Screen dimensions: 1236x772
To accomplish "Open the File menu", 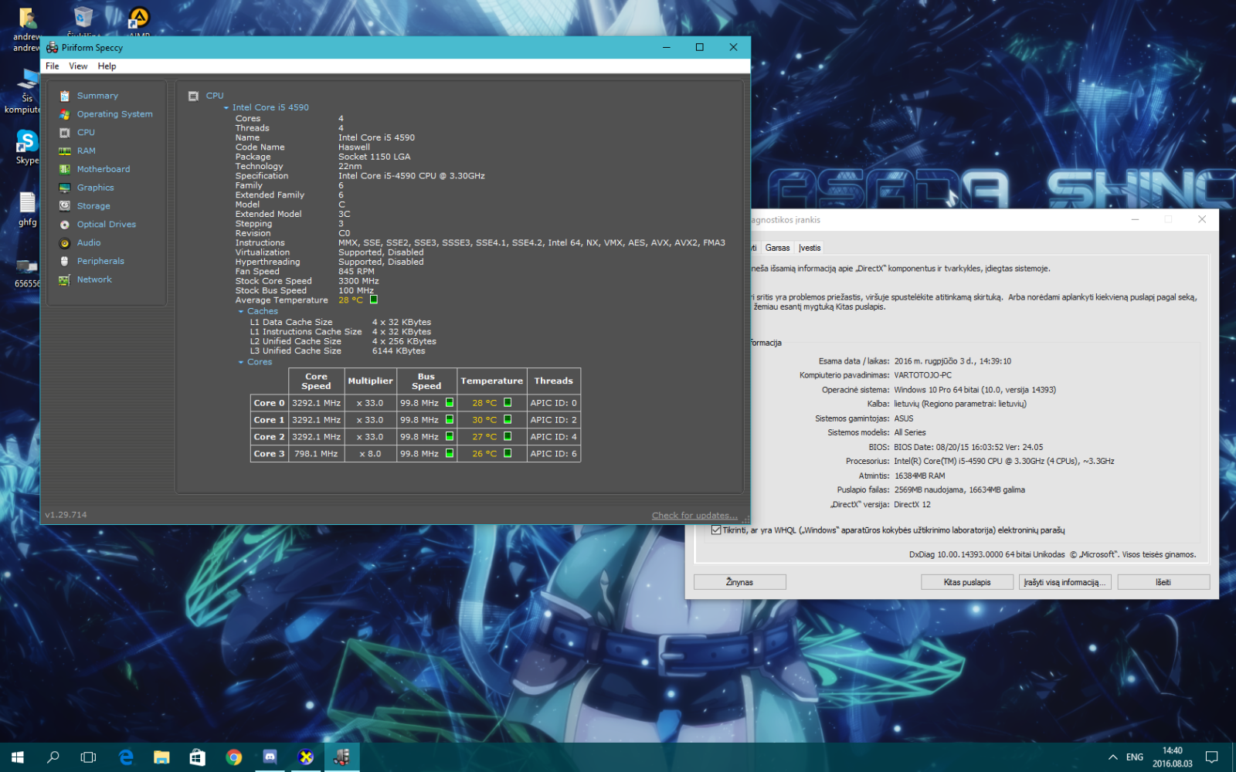I will [x=53, y=66].
